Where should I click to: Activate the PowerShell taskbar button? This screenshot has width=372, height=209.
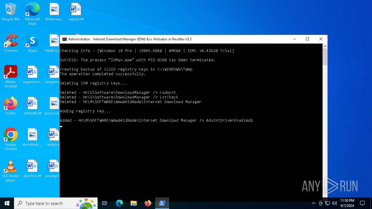(162, 203)
